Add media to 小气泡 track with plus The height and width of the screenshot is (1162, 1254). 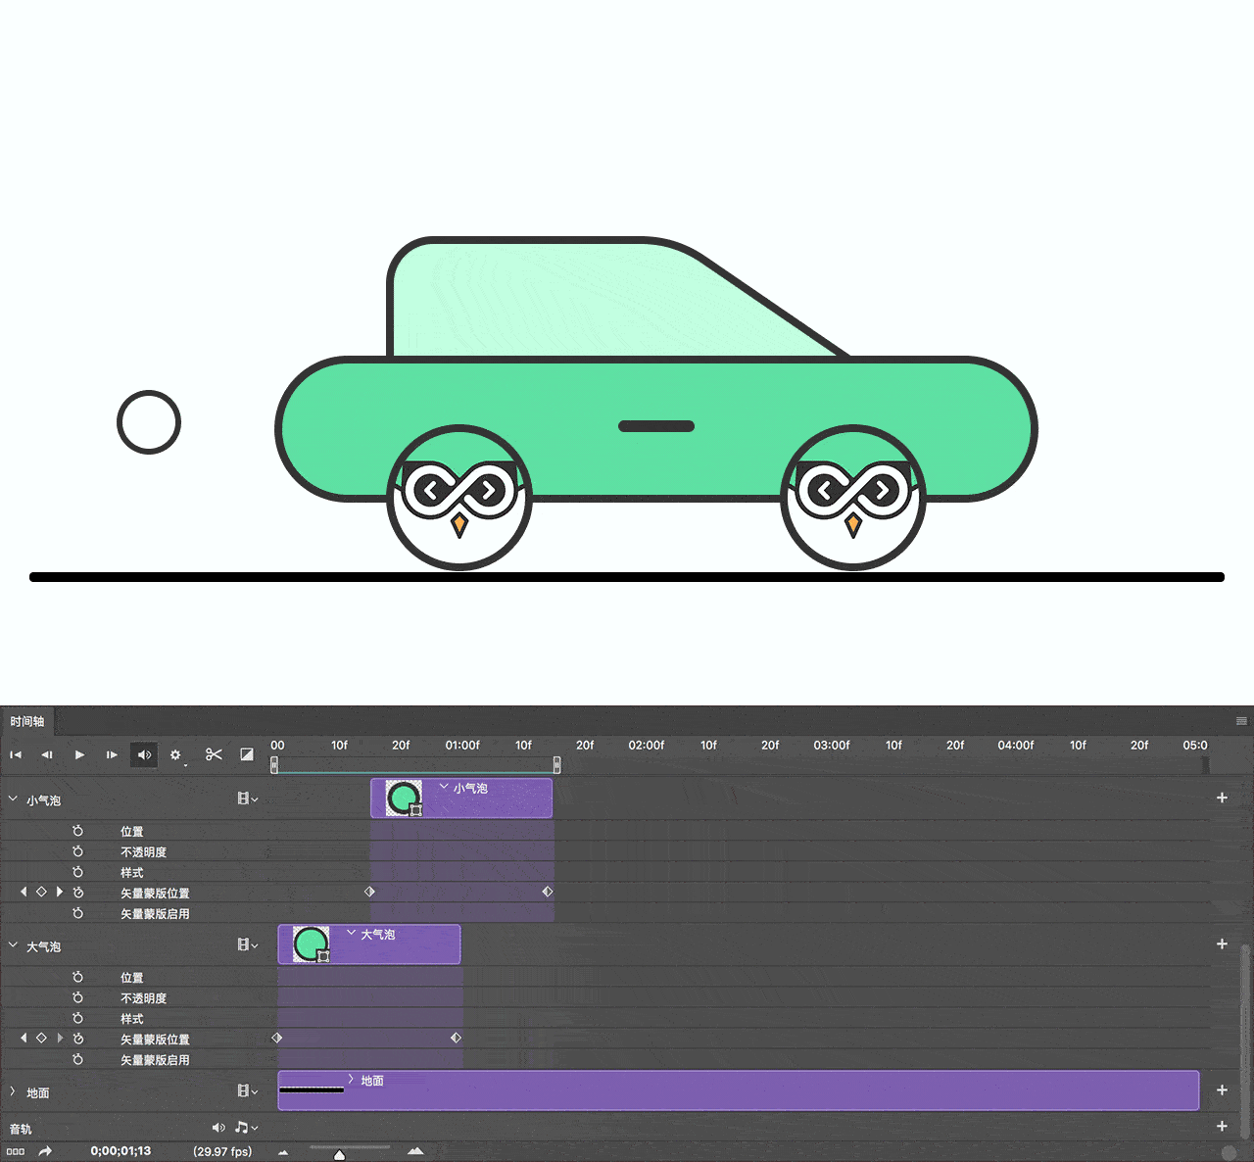1222,798
